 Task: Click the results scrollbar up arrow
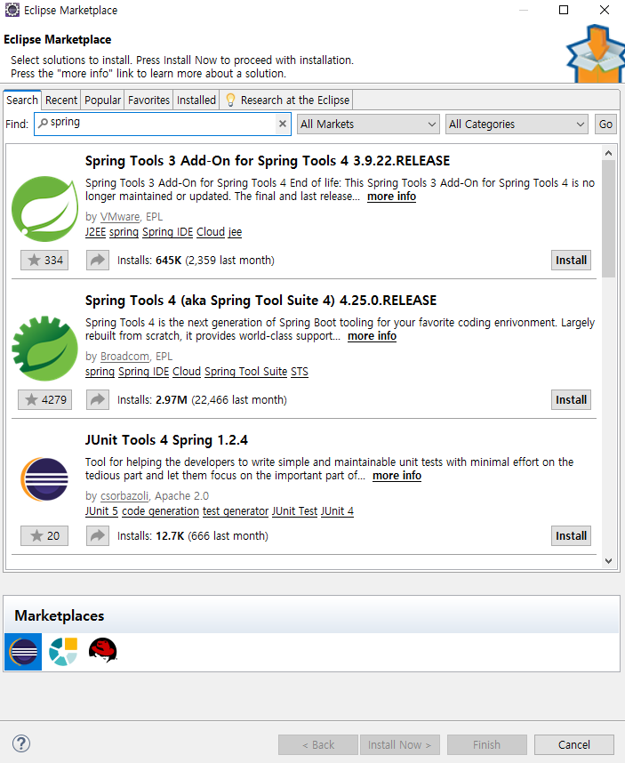(608, 153)
